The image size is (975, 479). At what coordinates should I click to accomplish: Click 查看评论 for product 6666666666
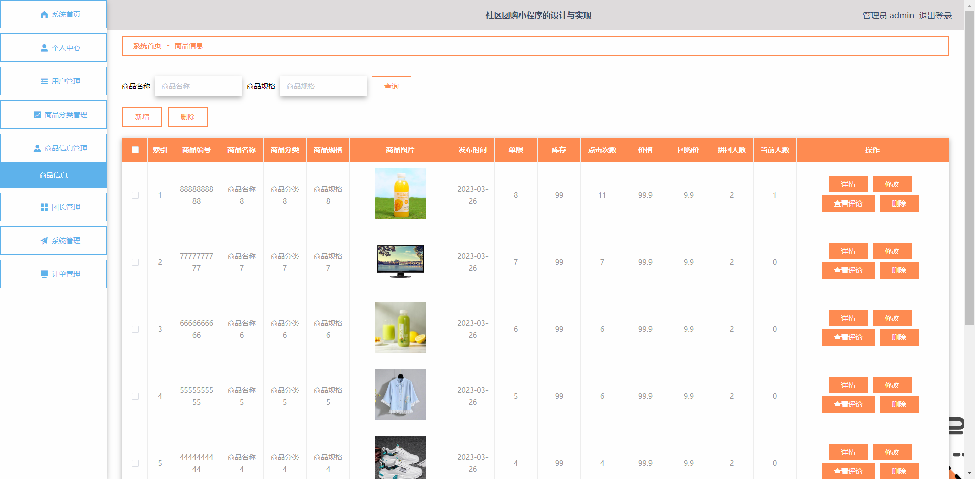[849, 337]
